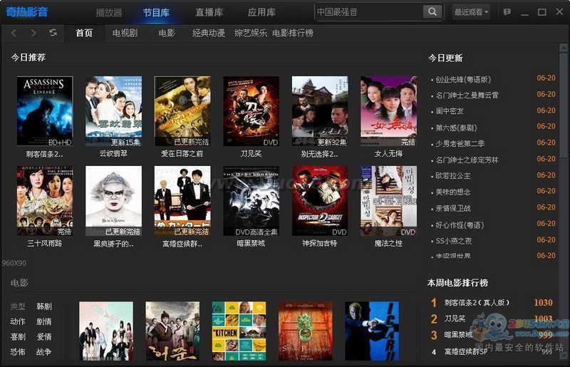Open the ICARUS movie poster

click(x=371, y=331)
